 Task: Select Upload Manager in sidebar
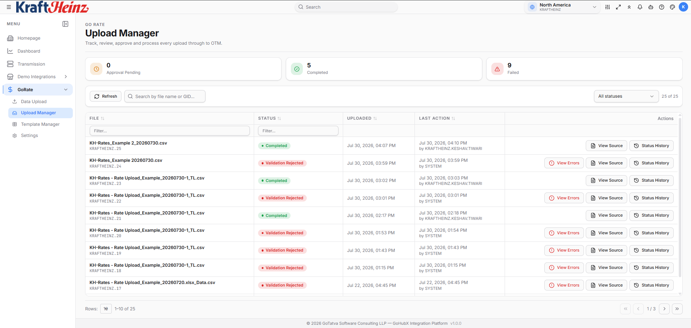point(40,113)
